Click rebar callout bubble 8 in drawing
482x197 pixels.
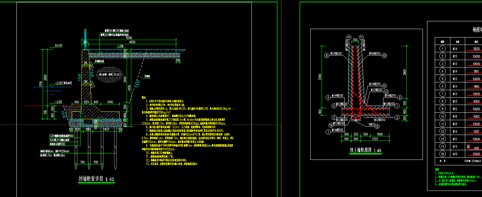point(327,56)
